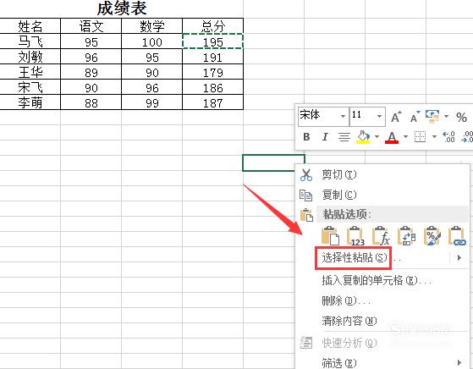Apply percent style format

click(461, 117)
